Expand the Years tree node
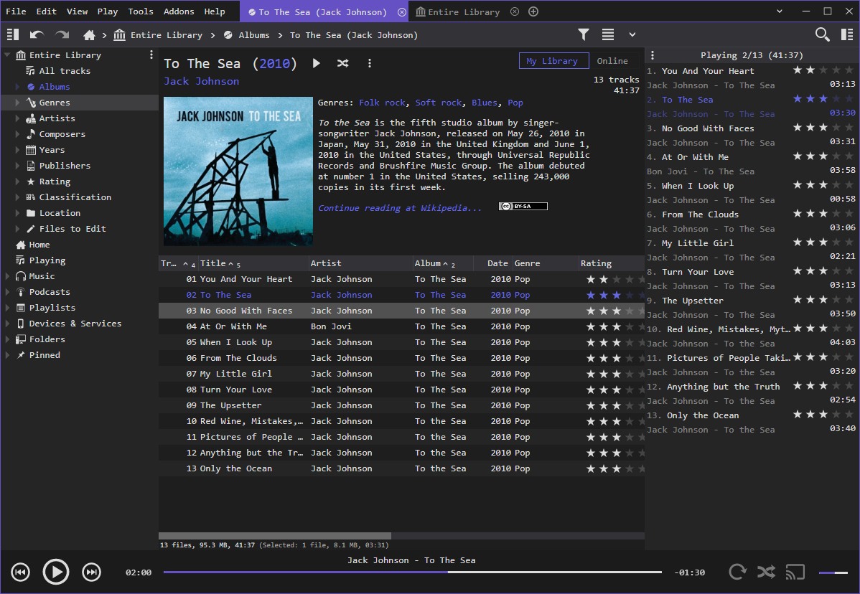 pos(17,150)
